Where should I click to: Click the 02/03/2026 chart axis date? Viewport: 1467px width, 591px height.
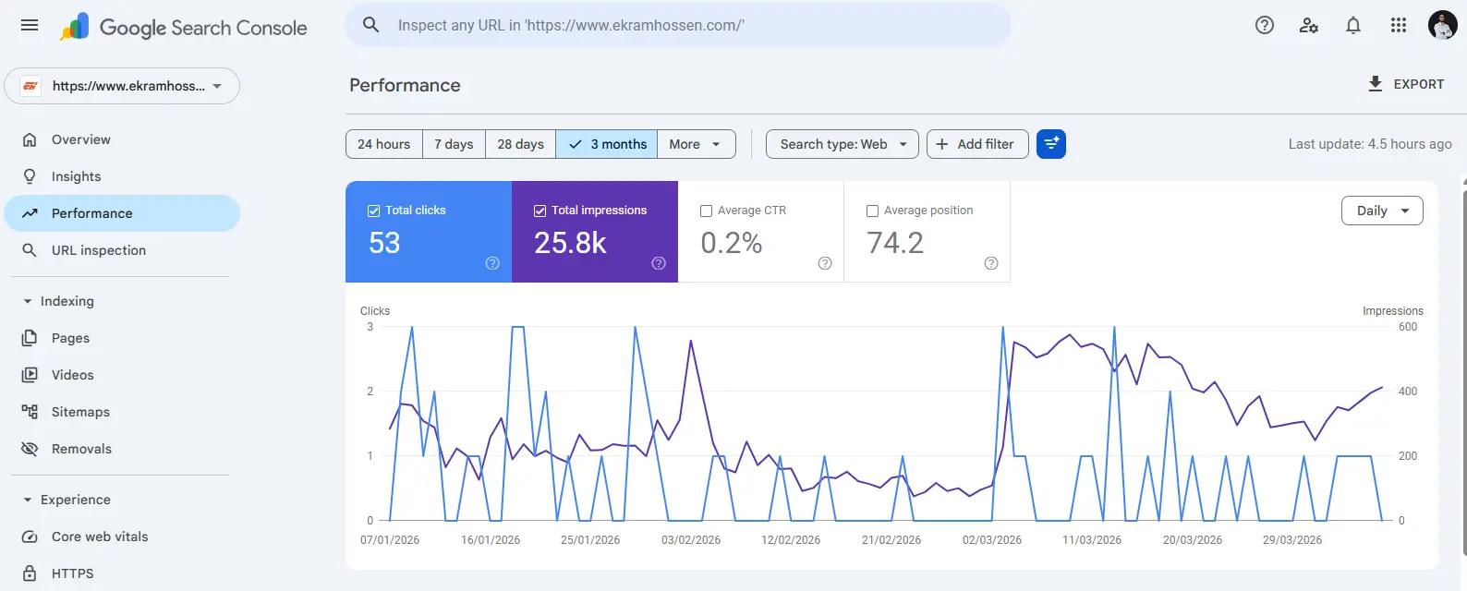coord(992,540)
